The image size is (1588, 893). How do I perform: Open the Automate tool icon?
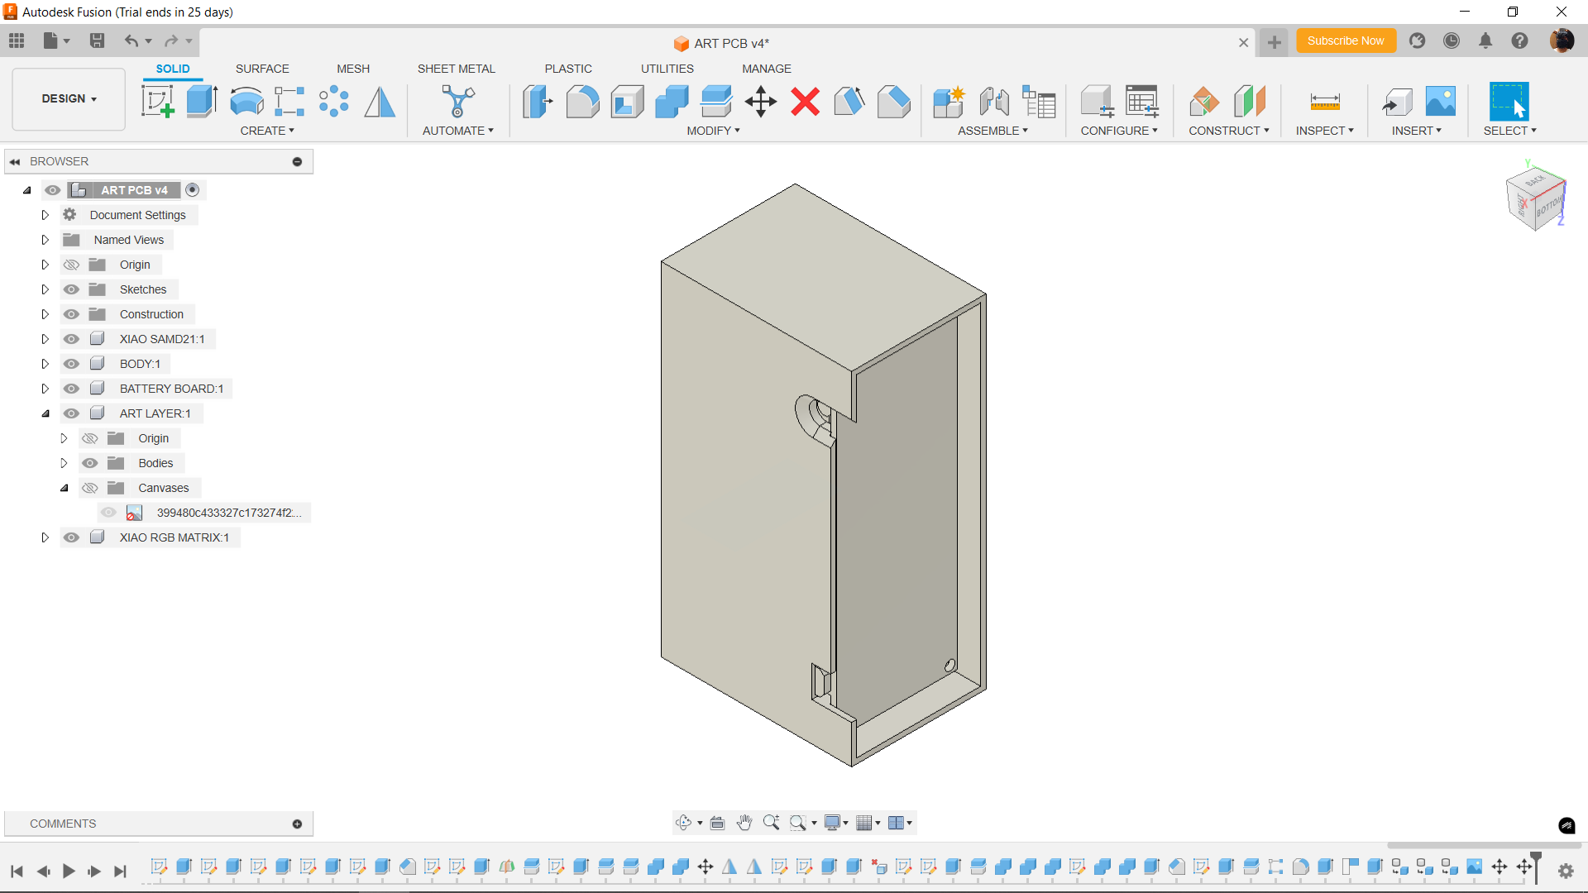tap(457, 102)
